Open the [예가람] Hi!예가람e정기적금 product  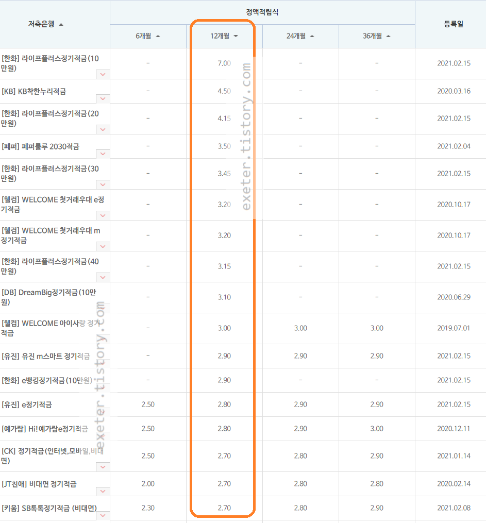point(45,429)
